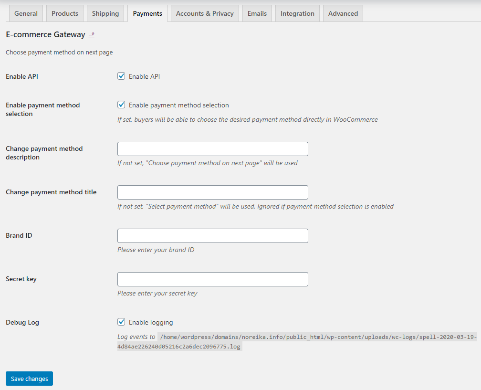
Task: Click the 'Secret key' row label
Action: pyautogui.click(x=21, y=279)
